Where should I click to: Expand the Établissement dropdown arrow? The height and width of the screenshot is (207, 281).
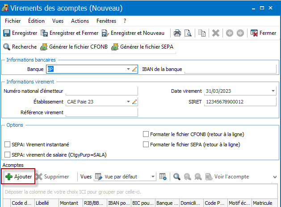point(128,102)
